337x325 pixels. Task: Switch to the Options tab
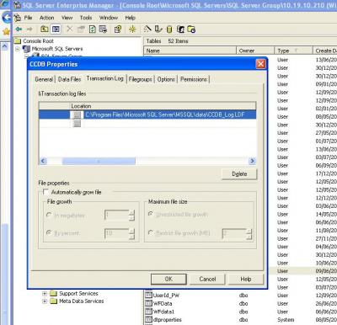pos(166,79)
